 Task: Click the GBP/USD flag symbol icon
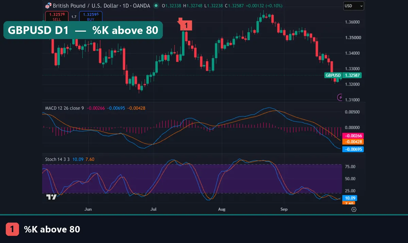point(48,6)
